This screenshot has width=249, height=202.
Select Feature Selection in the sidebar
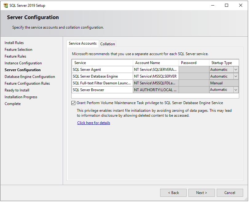pos(18,49)
